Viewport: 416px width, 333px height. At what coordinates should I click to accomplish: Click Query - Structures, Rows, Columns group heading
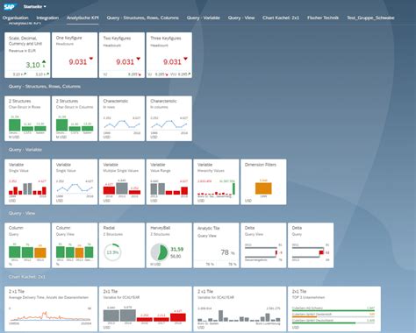pyautogui.click(x=45, y=87)
